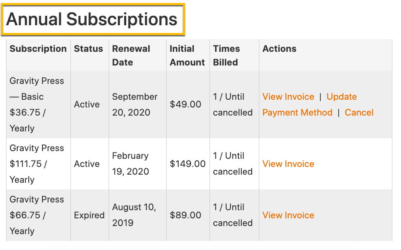Click the Gravity Press $111.75 / Yearly subscription

tap(37, 164)
